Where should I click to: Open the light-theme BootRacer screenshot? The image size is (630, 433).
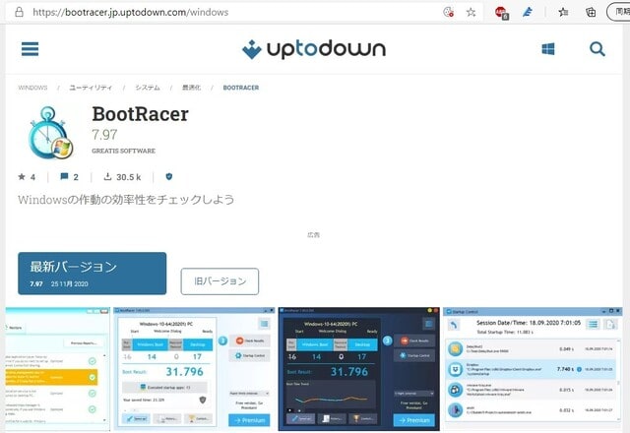point(195,369)
